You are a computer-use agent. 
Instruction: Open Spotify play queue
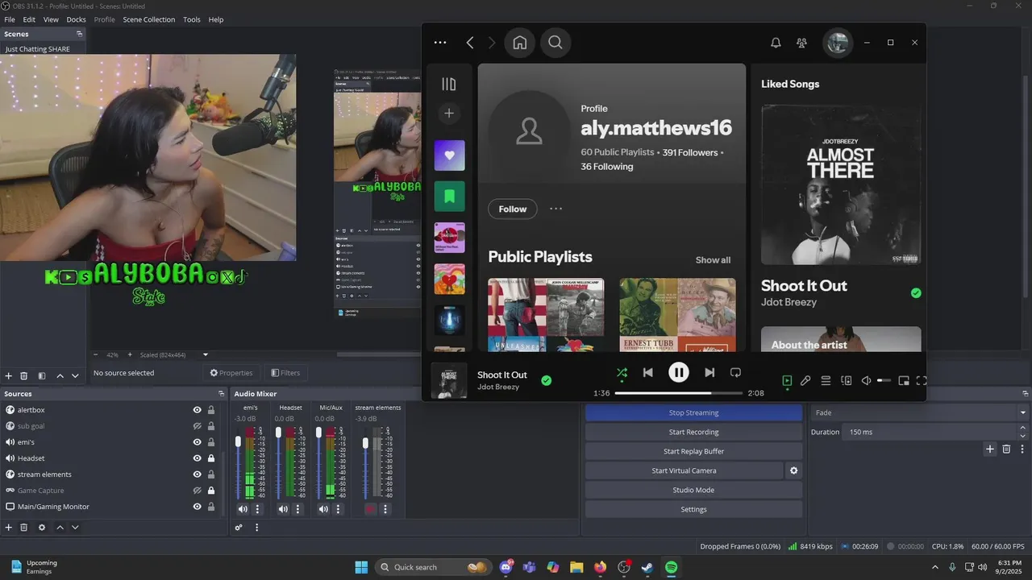click(826, 380)
